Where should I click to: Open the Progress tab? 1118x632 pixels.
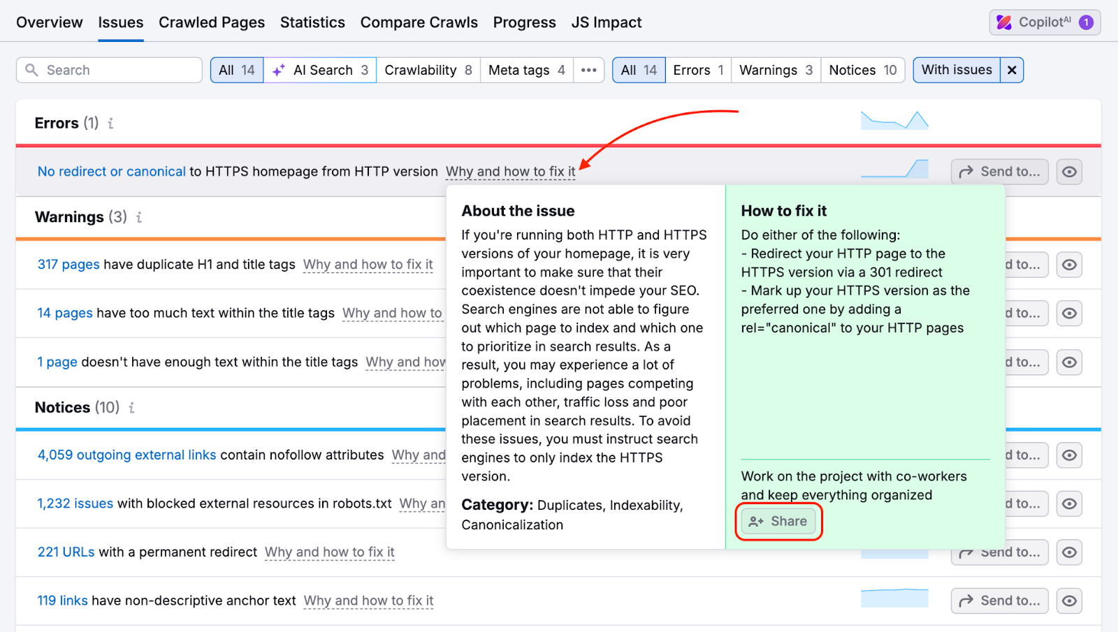(x=524, y=22)
